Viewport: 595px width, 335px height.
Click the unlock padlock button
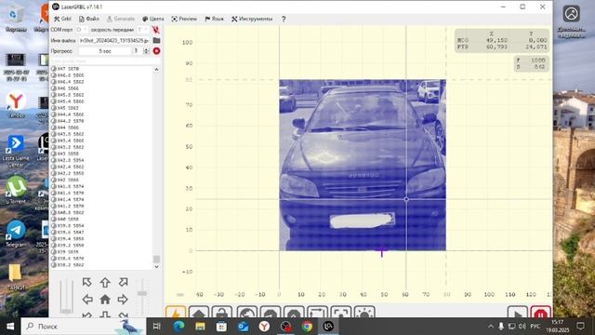(222, 313)
